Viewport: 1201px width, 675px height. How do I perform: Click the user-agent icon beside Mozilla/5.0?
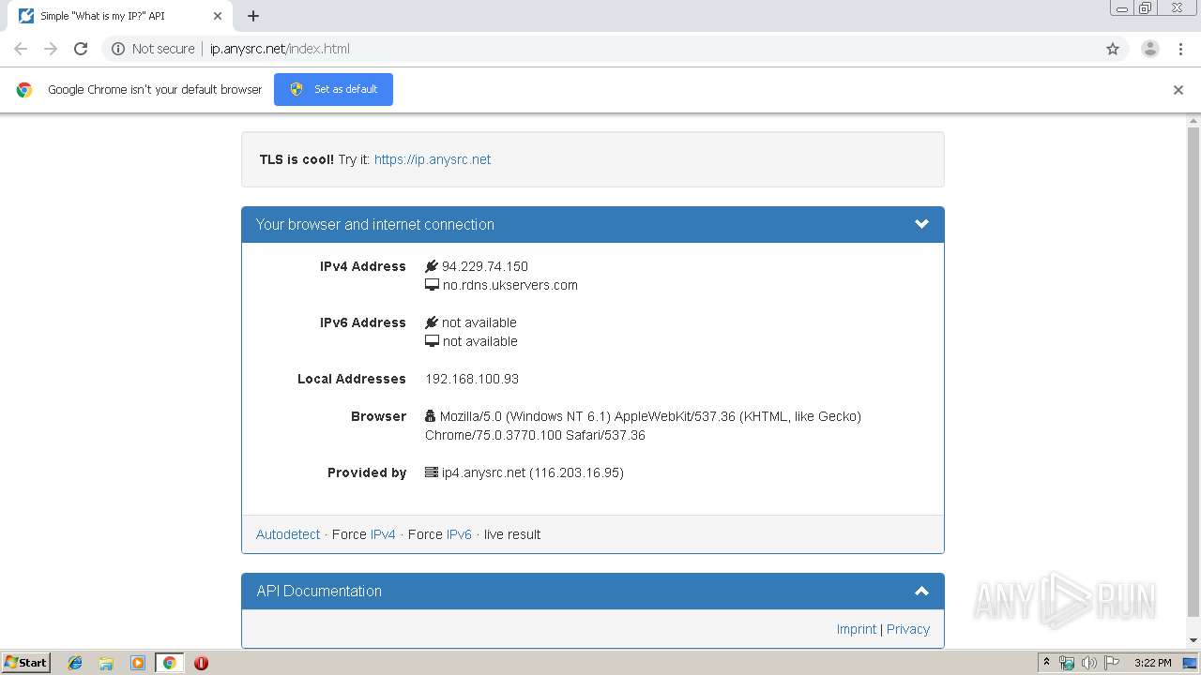[431, 416]
